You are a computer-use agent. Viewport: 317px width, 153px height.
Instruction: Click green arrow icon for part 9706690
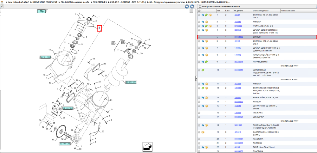(x=206, y=26)
